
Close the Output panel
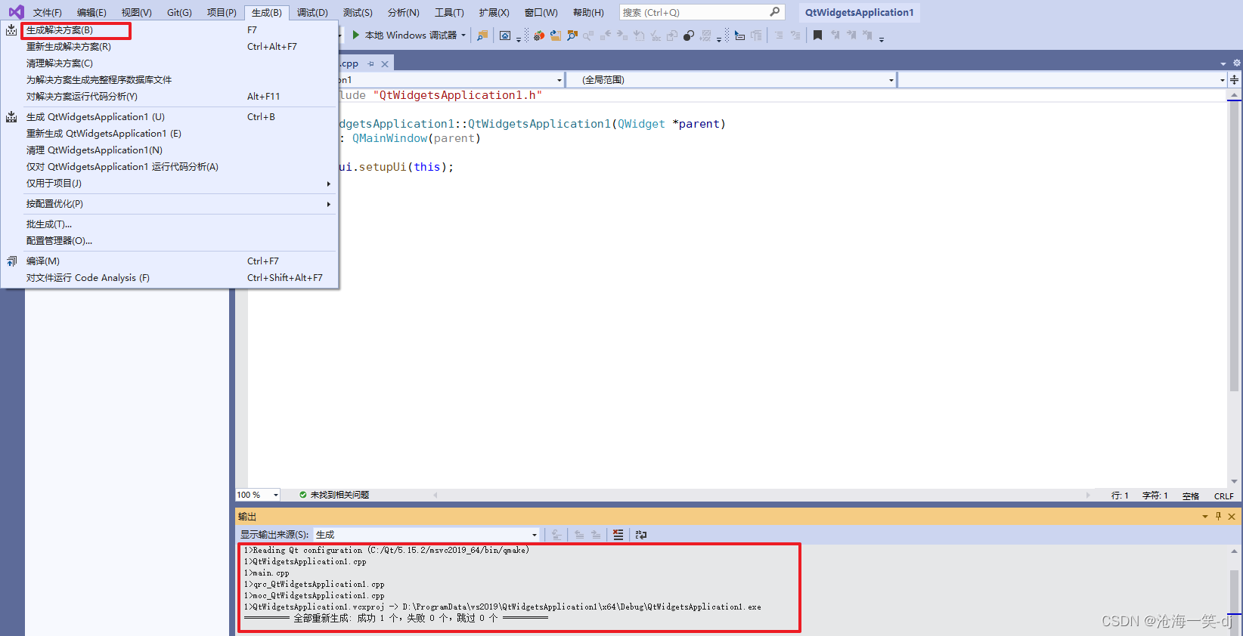[1232, 517]
